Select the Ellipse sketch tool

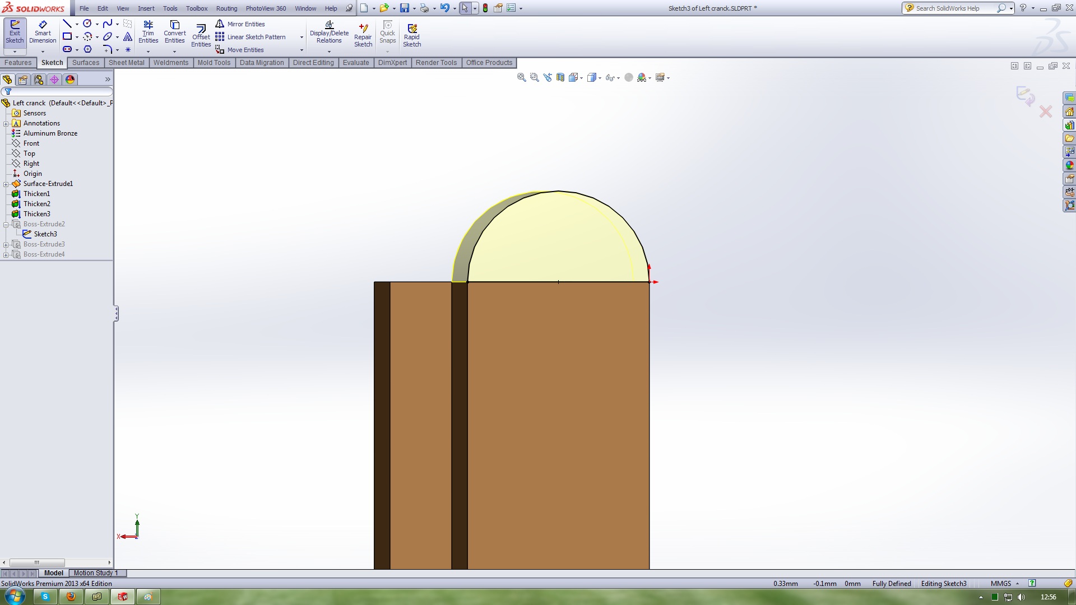click(108, 36)
